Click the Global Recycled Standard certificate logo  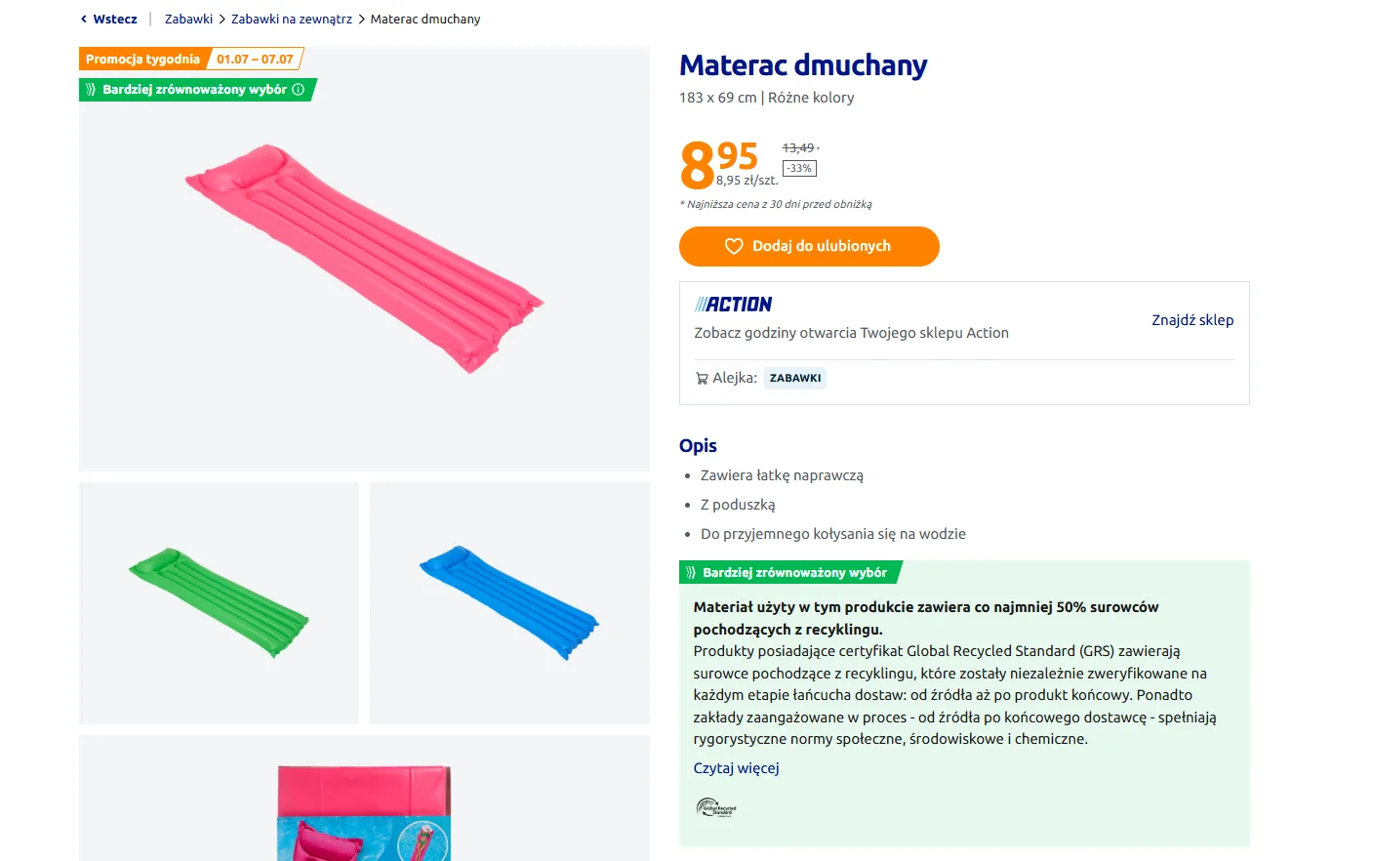click(x=715, y=807)
